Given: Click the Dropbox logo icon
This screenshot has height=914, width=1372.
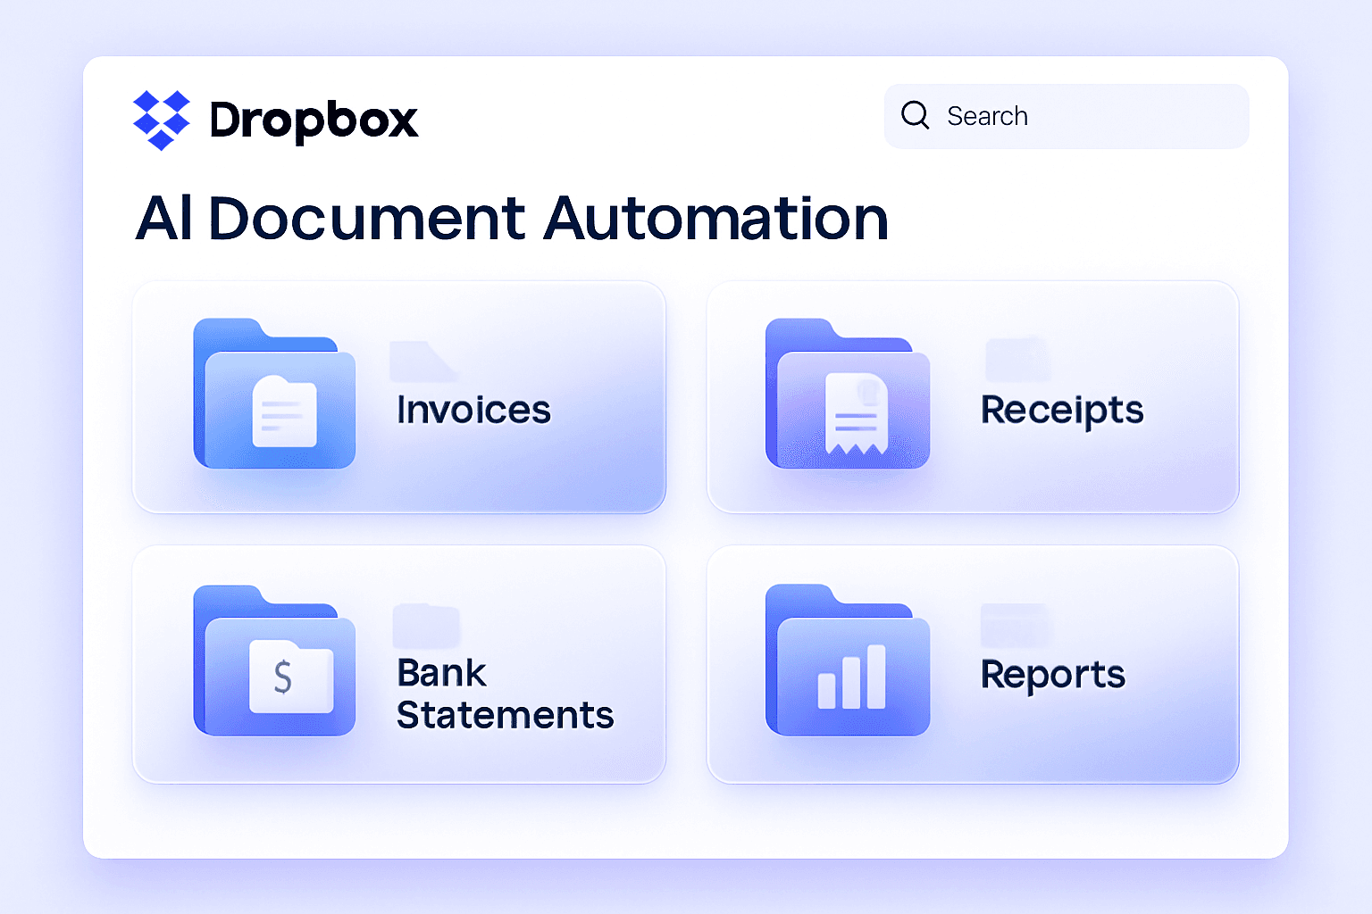Looking at the screenshot, I should [162, 120].
